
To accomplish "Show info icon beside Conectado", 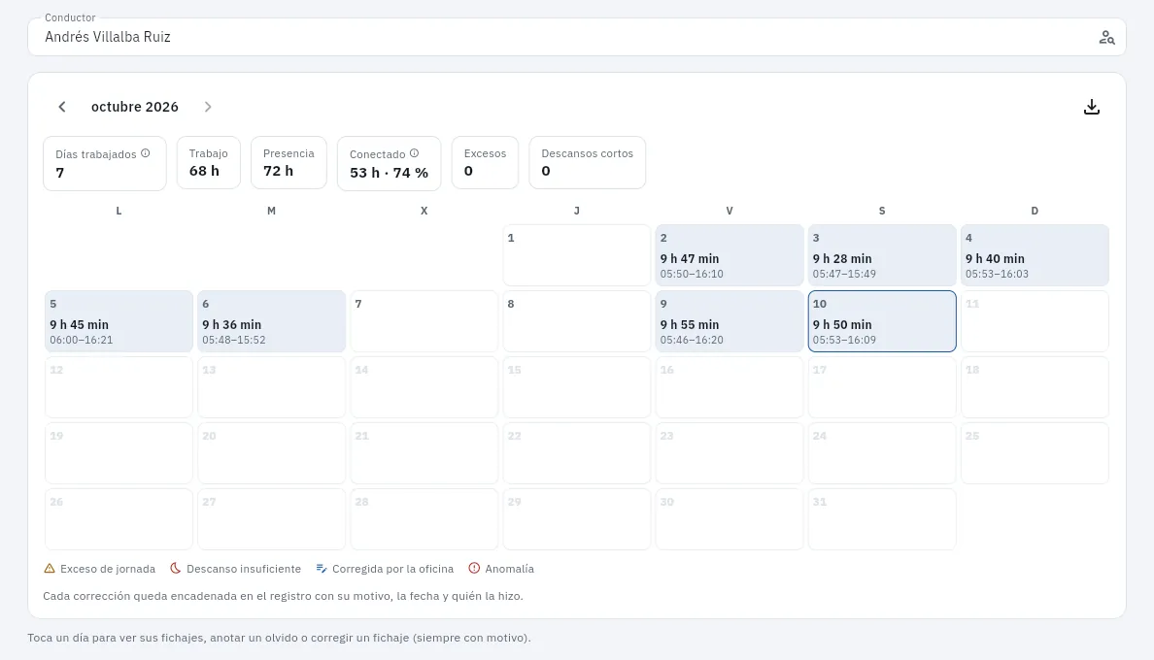I will [x=415, y=153].
